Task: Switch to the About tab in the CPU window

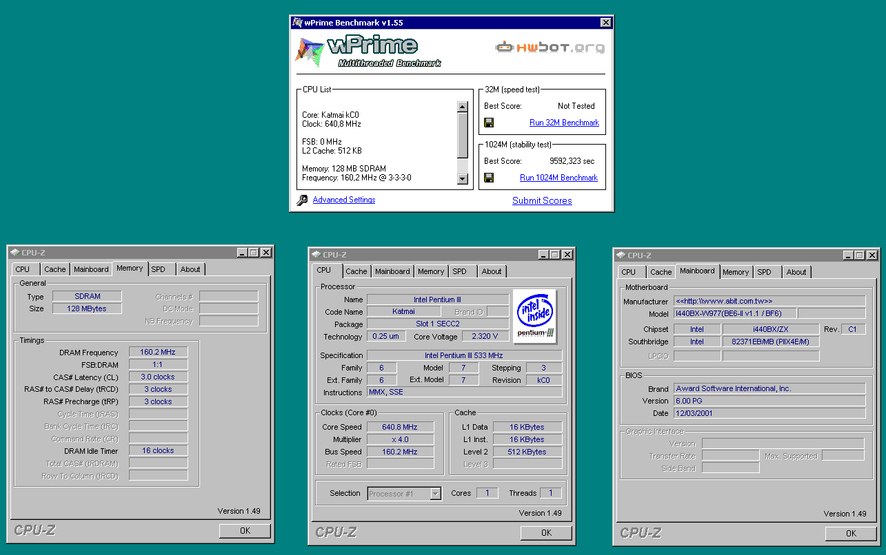Action: click(492, 271)
